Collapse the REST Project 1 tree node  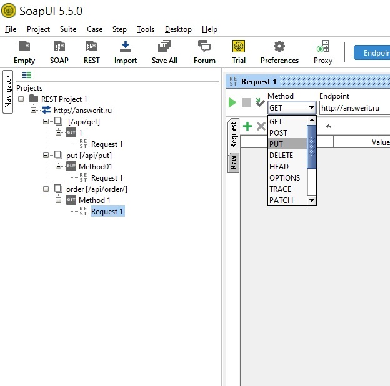[21, 99]
